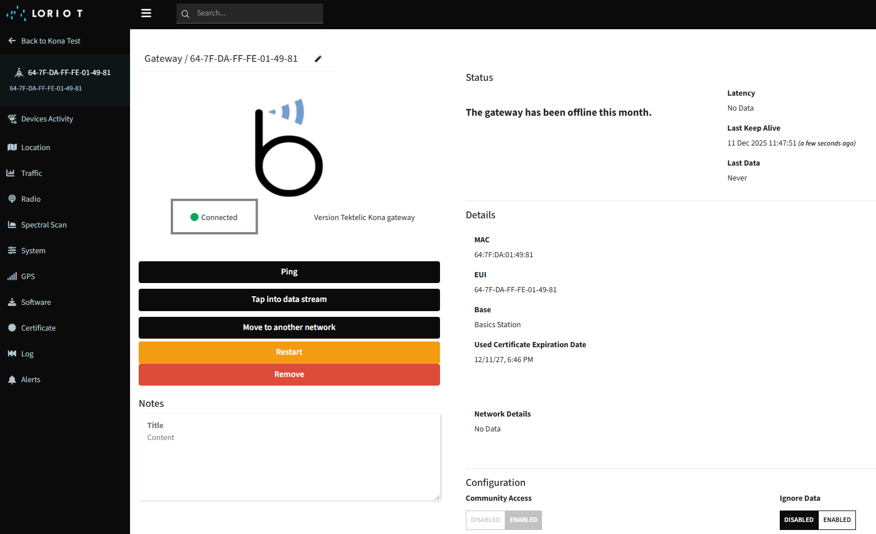Click the Notes content field
Viewport: 876px width, 534px height.
pos(289,457)
